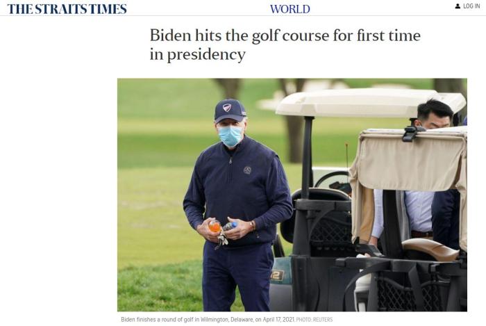Click the dark-haired man behind the cart

434,115
